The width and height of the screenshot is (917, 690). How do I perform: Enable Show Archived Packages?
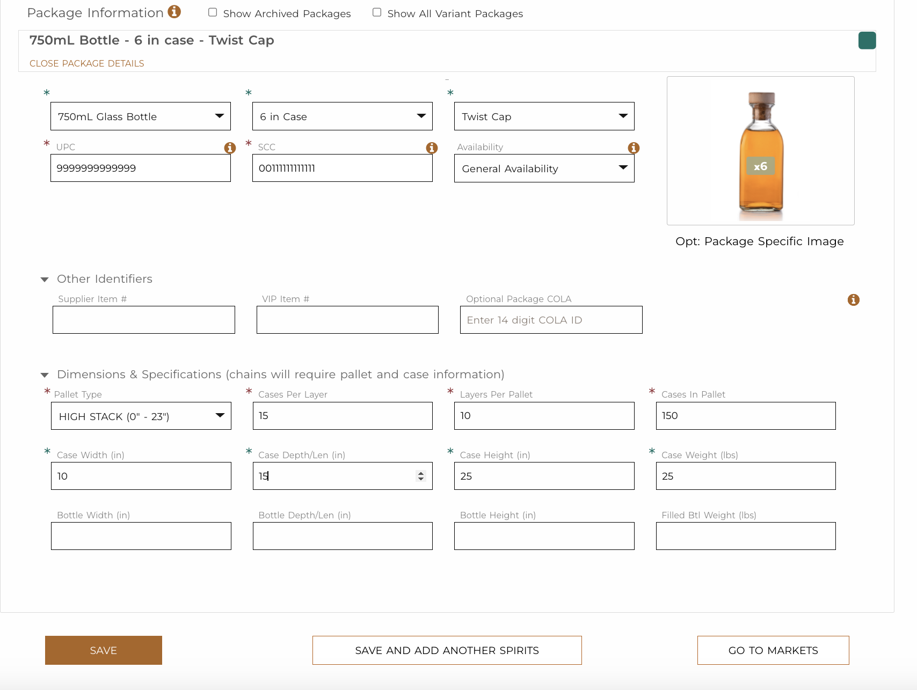212,12
